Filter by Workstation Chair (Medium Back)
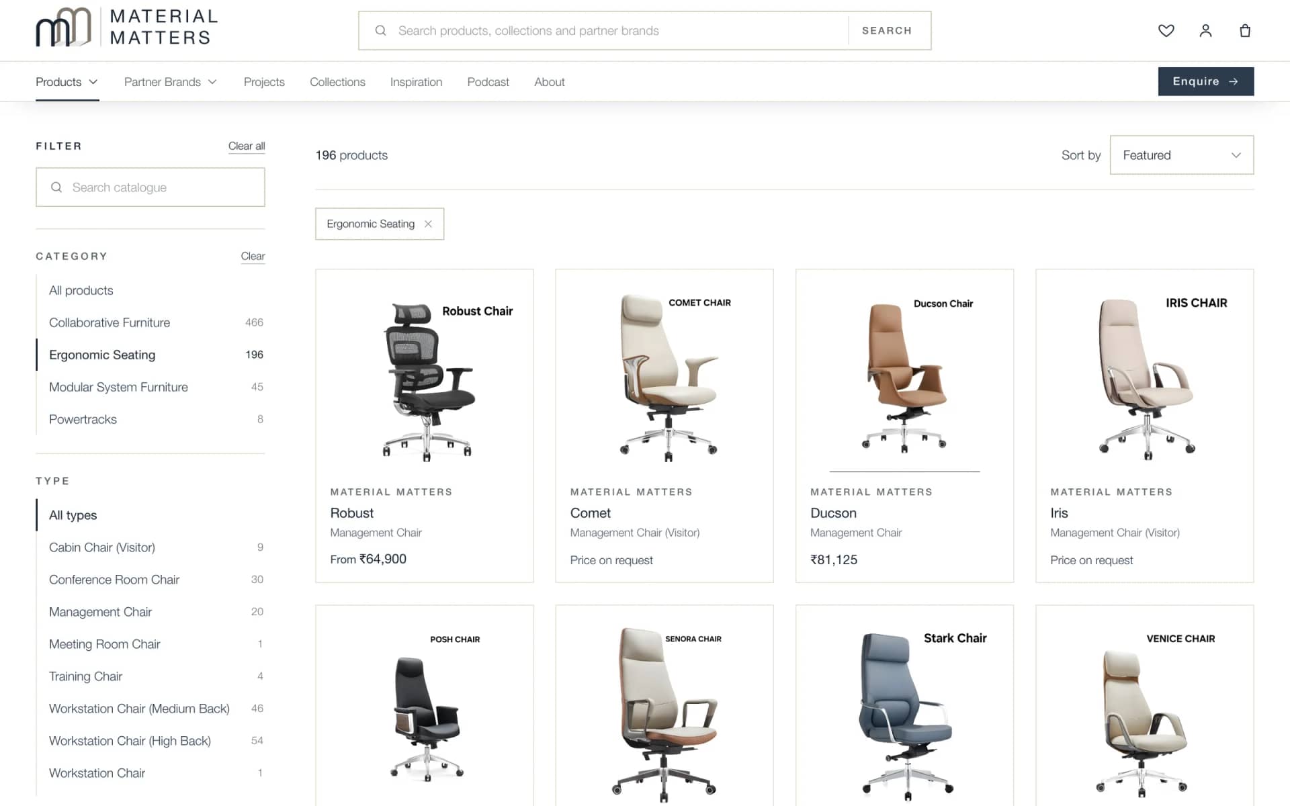 pos(150,709)
